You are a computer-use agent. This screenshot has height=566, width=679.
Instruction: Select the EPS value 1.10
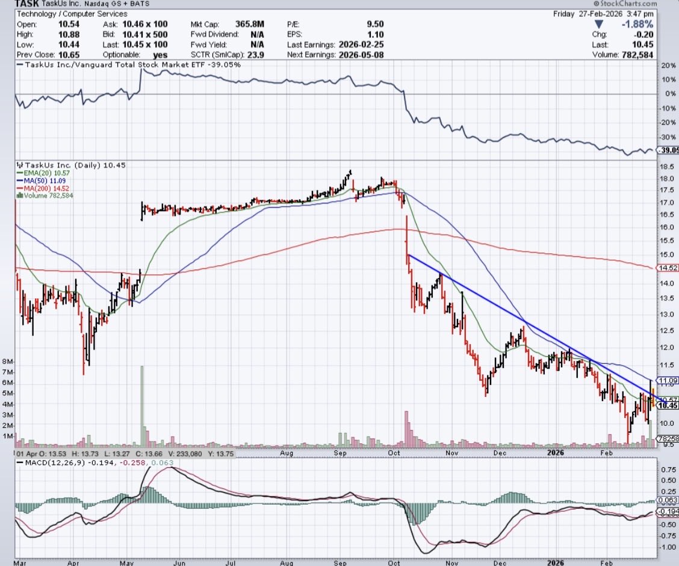pyautogui.click(x=376, y=34)
